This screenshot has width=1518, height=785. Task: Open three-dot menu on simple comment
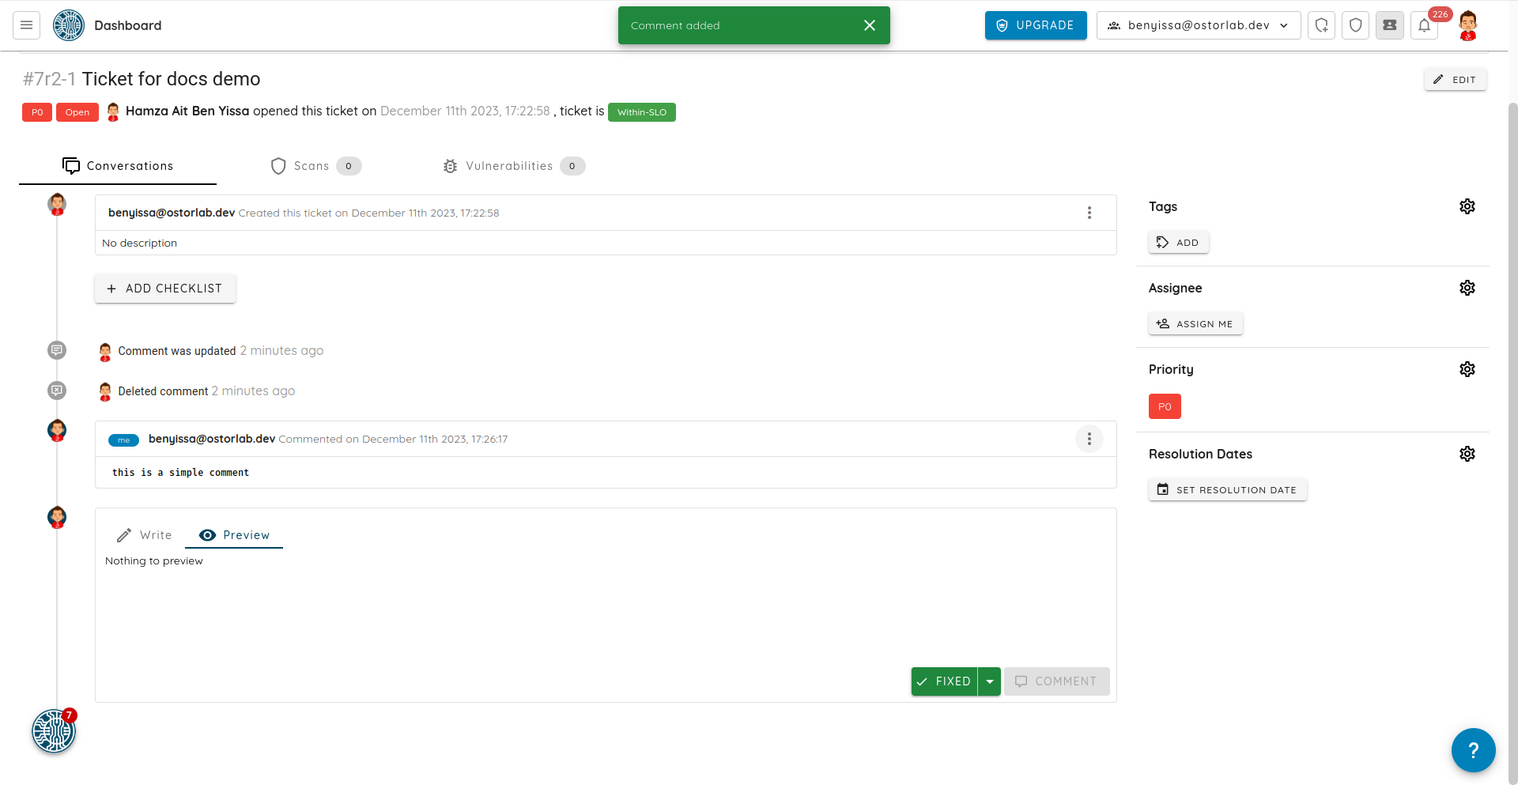point(1089,439)
